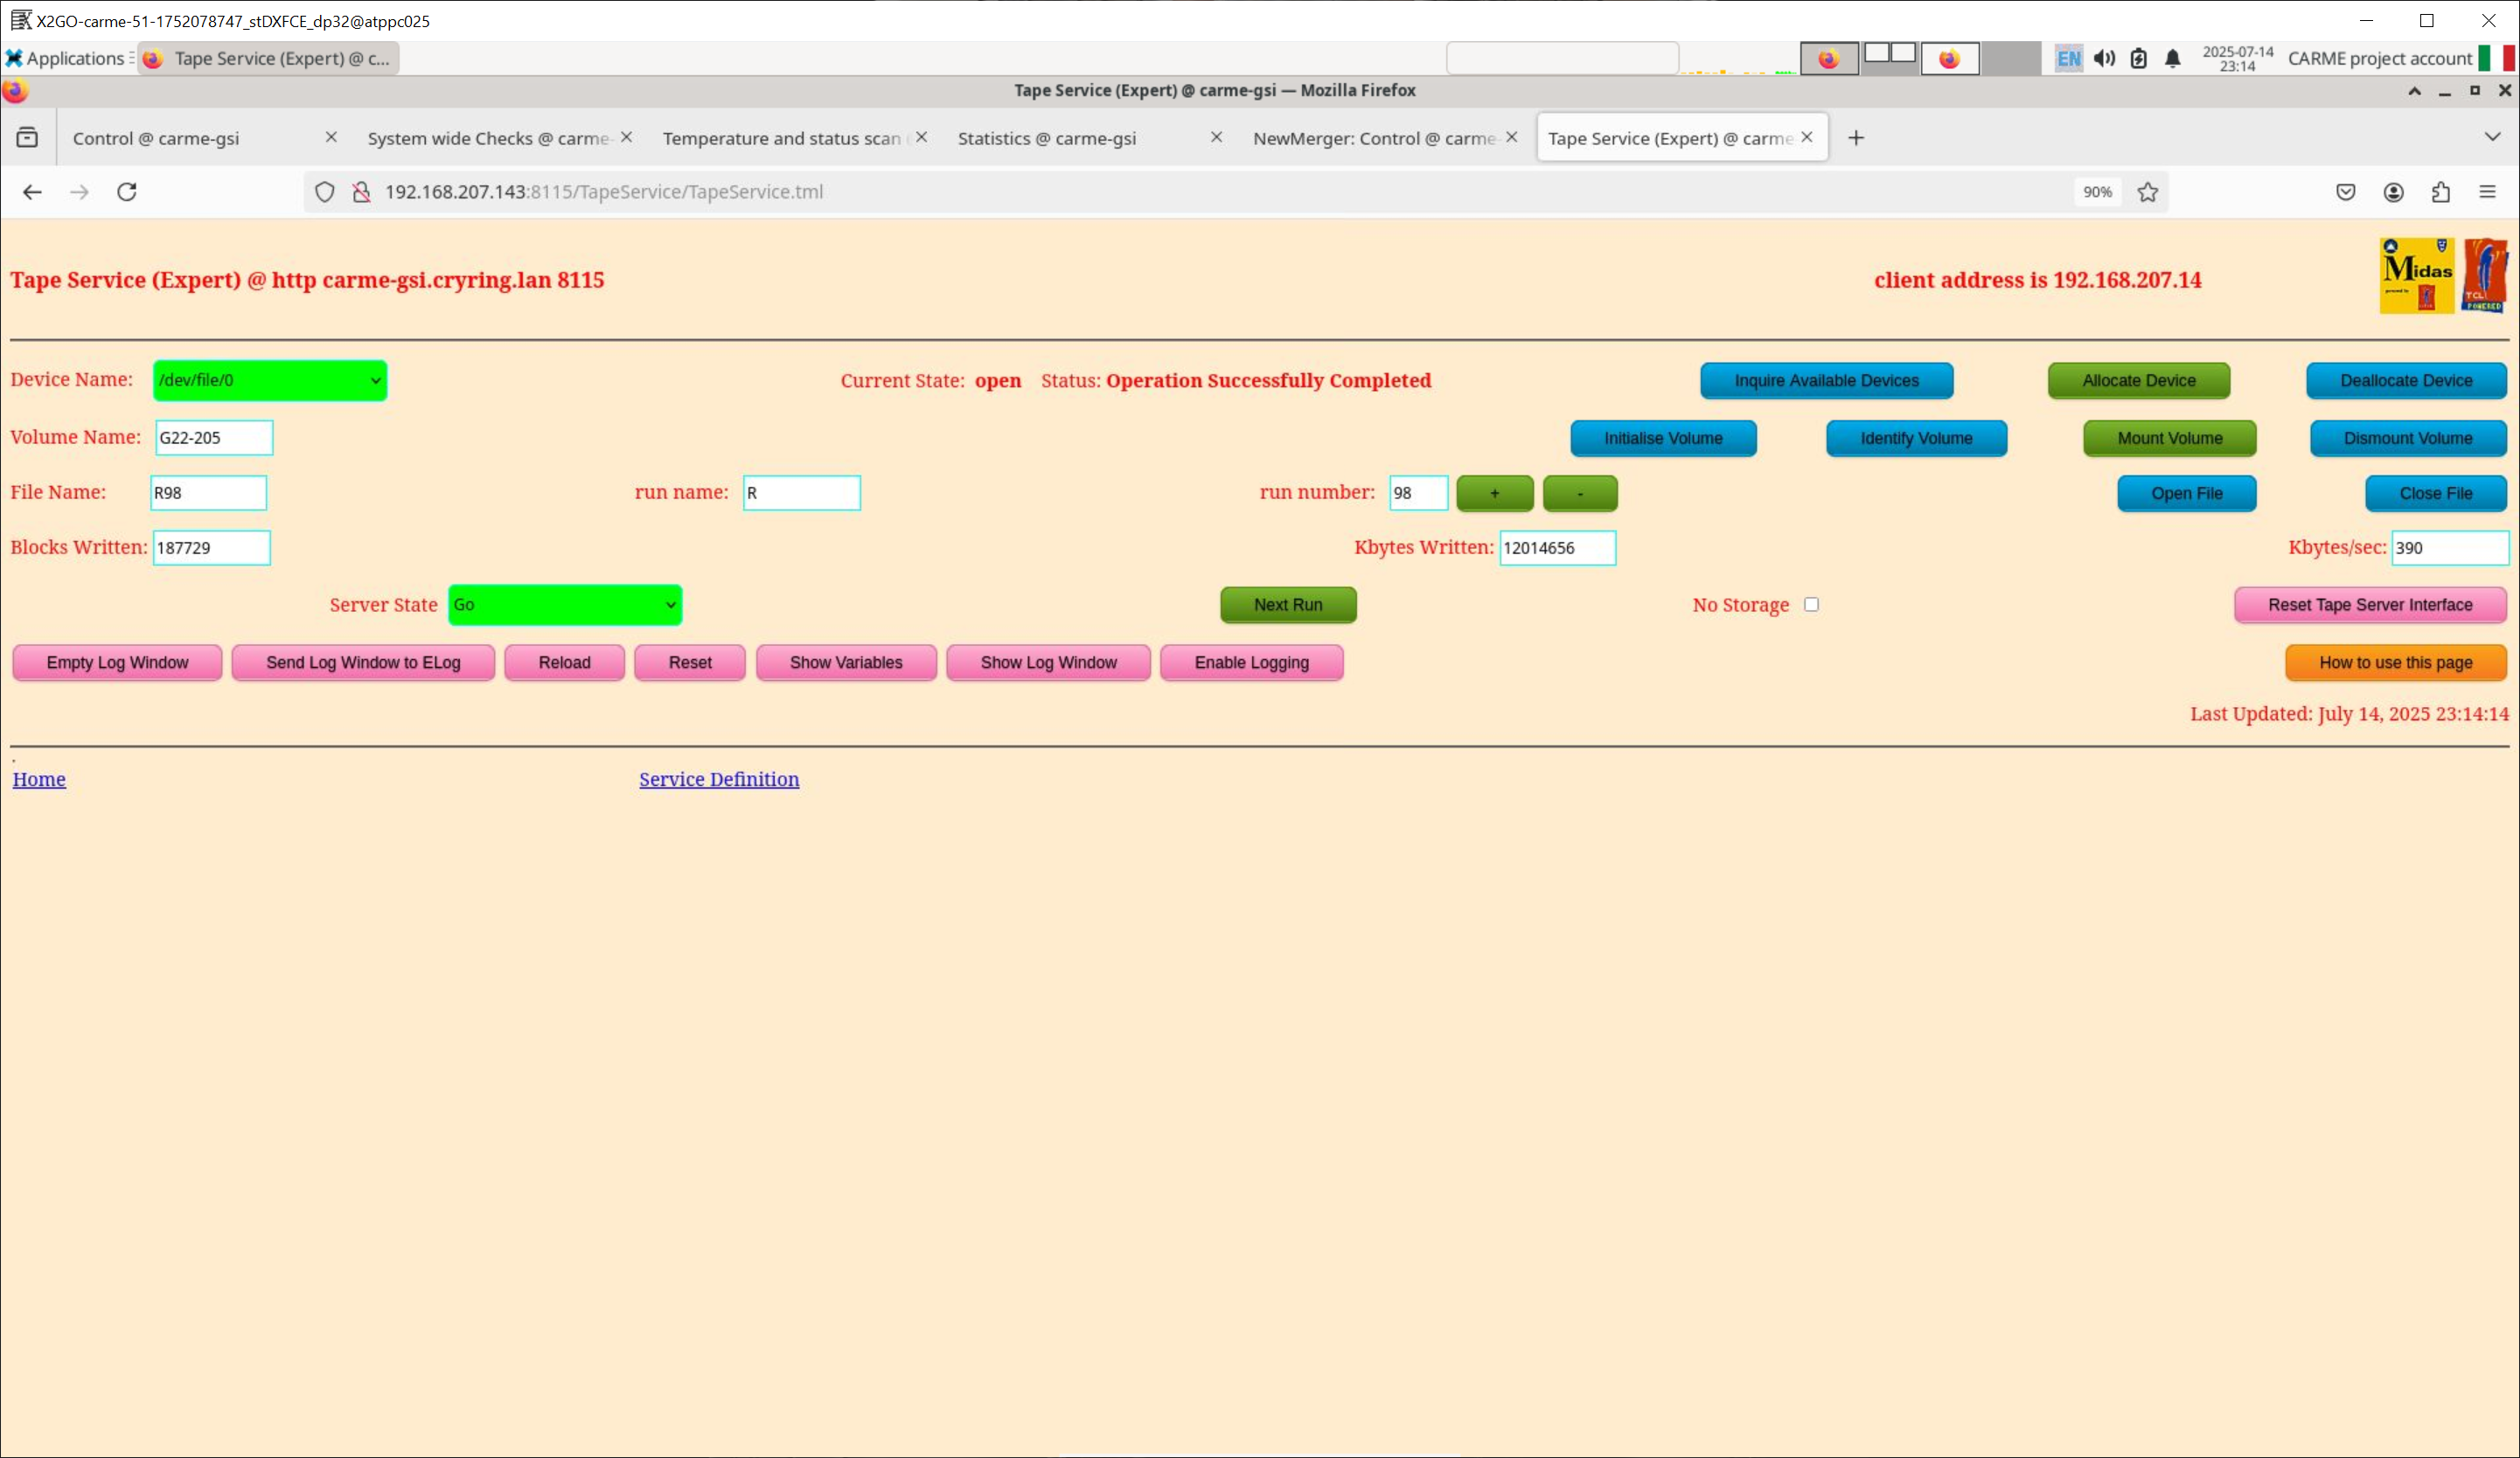This screenshot has width=2520, height=1458.
Task: Bookmark this page with star icon
Action: coord(2147,192)
